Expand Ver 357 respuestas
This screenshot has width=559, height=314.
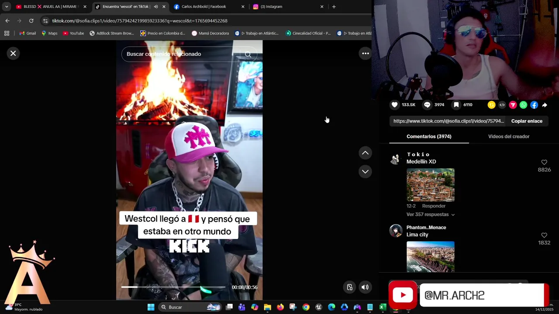pos(430,215)
